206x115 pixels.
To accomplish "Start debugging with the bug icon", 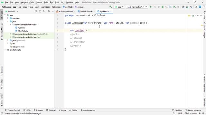I will [163, 7].
